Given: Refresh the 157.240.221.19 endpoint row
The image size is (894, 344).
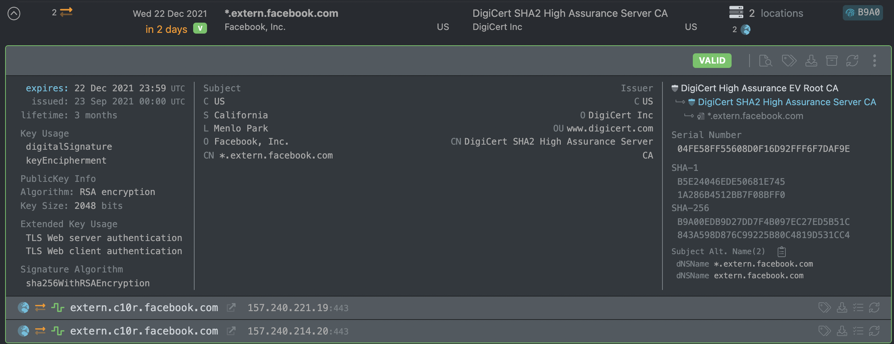Looking at the screenshot, I should point(874,308).
